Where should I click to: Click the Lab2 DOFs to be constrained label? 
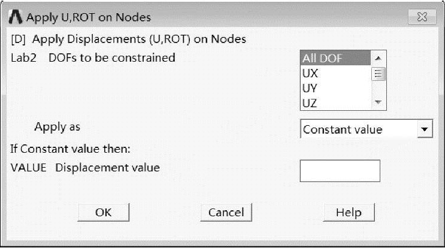pos(93,58)
